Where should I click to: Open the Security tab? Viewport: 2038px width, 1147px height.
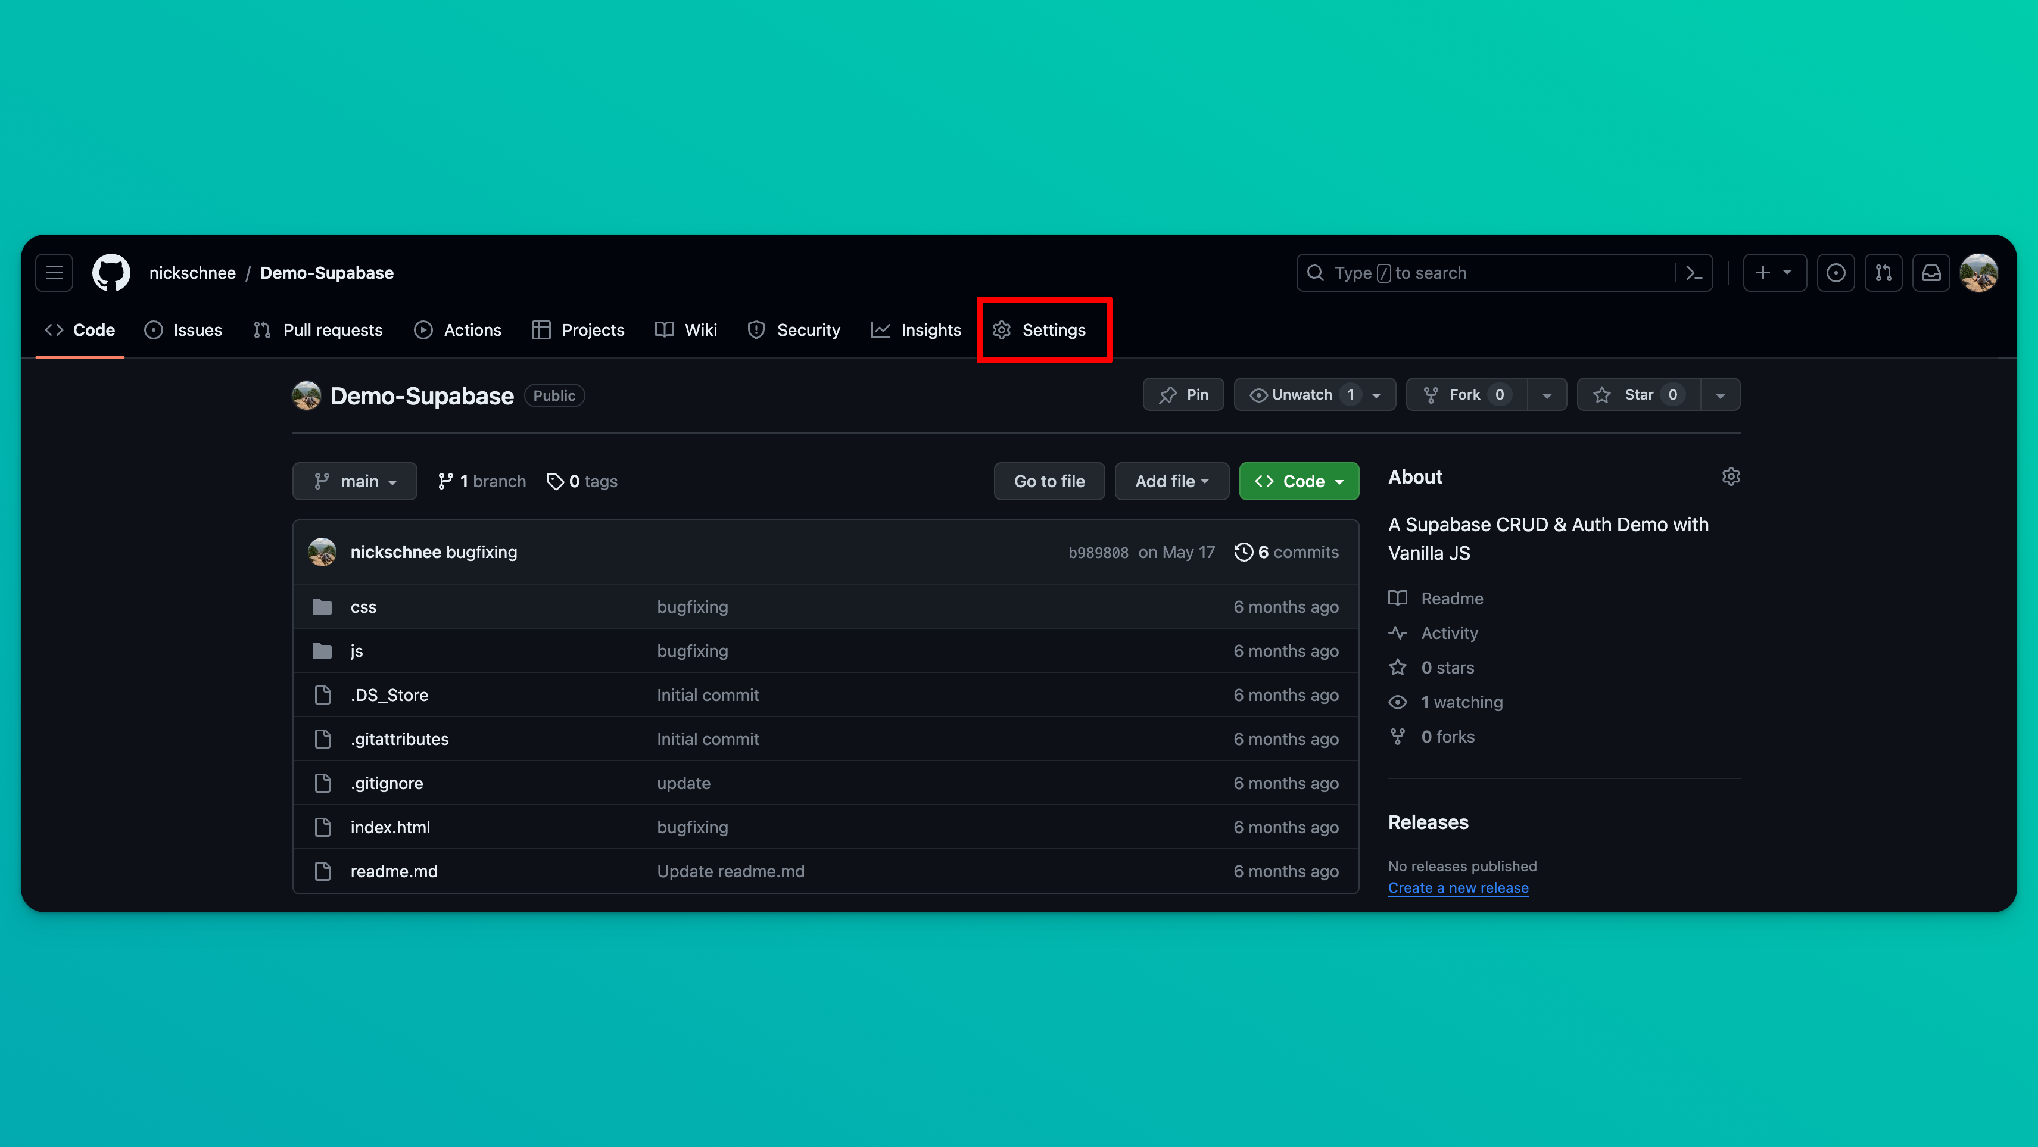click(793, 330)
